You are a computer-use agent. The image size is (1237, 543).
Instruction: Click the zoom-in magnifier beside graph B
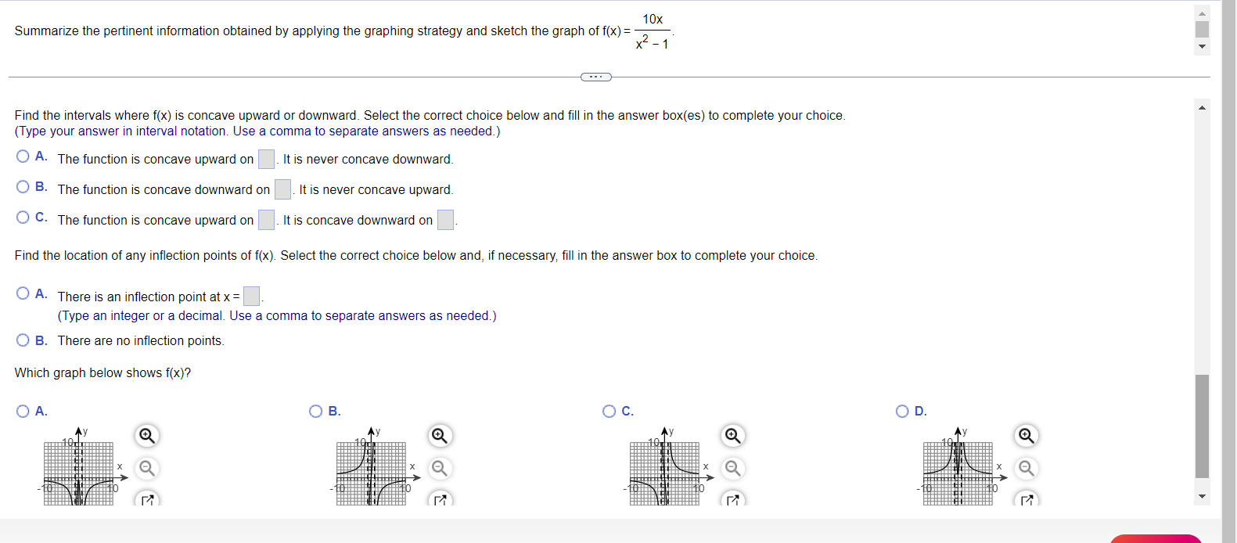click(x=439, y=435)
